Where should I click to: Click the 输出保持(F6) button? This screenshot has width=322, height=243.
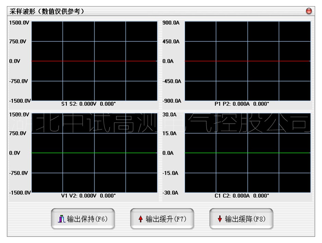[x=83, y=219]
